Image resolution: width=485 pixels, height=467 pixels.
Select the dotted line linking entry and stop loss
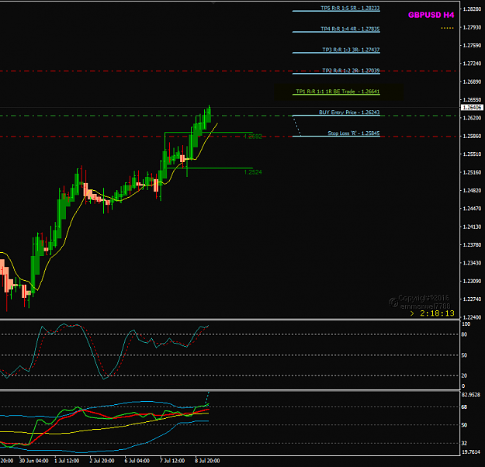(296, 126)
